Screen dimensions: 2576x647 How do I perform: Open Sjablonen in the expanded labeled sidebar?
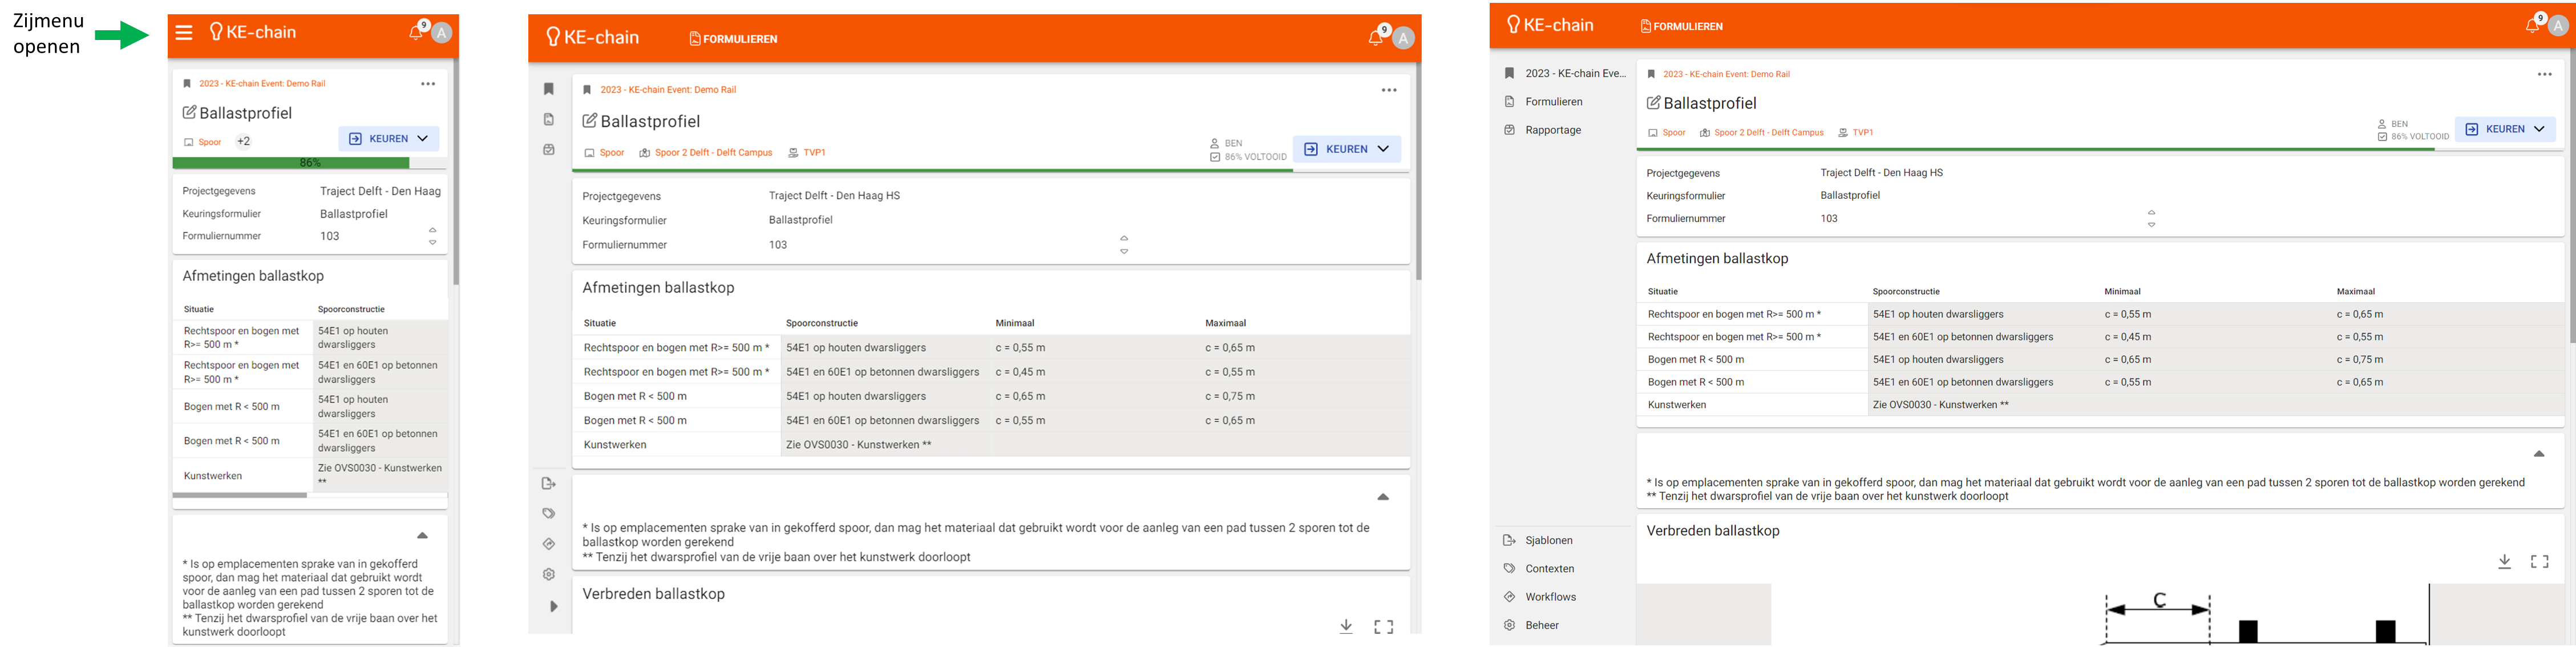click(x=1548, y=541)
